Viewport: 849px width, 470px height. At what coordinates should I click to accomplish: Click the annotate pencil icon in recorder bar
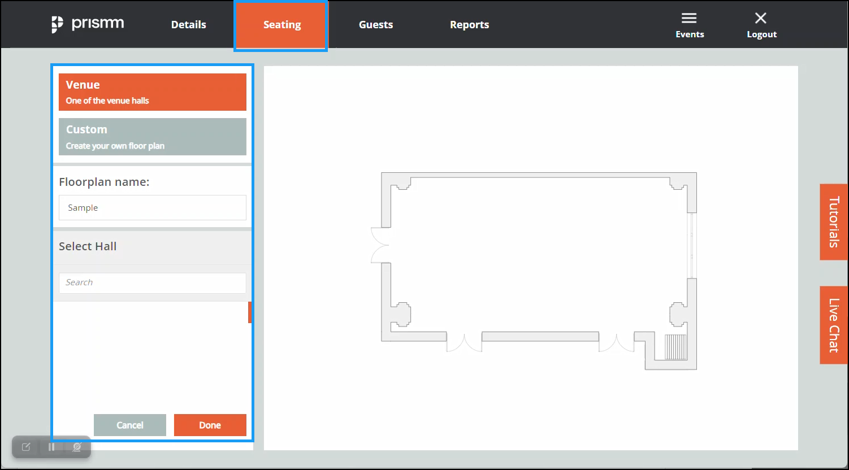[26, 447]
